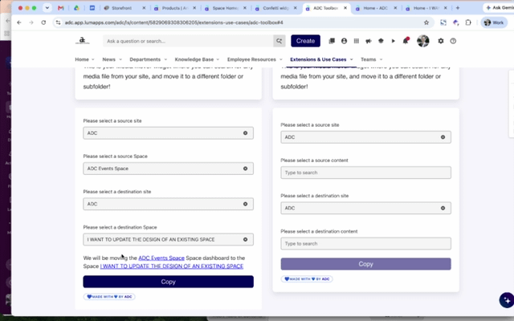
Task: Open notifications bell icon
Action: pyautogui.click(x=406, y=41)
